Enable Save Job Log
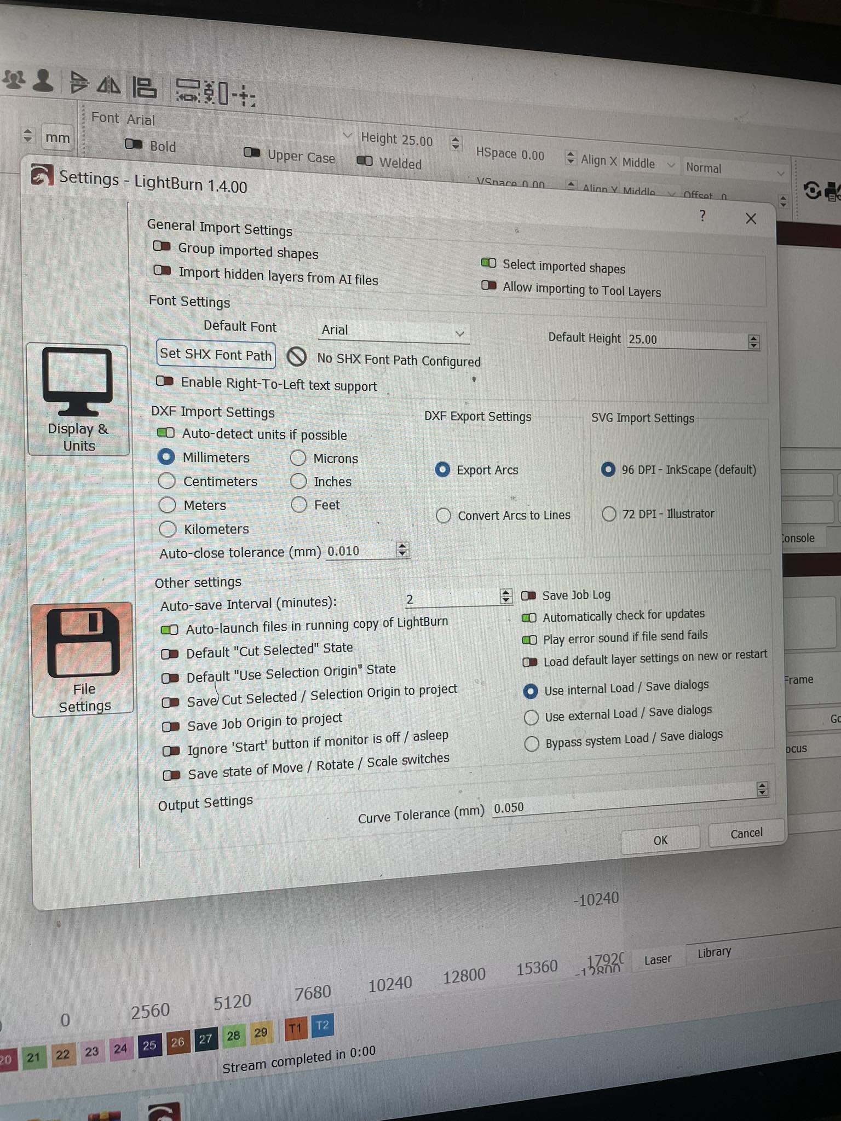 (x=528, y=595)
